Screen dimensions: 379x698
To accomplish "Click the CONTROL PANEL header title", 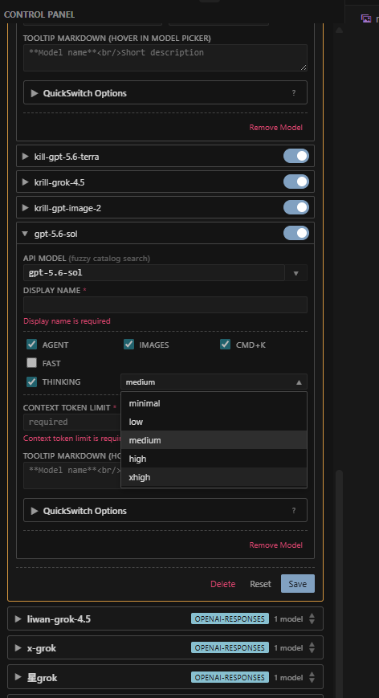I will pos(39,14).
